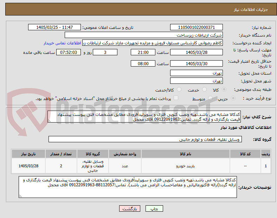Click the general need description text area
277x218 pixels.
[144, 117]
